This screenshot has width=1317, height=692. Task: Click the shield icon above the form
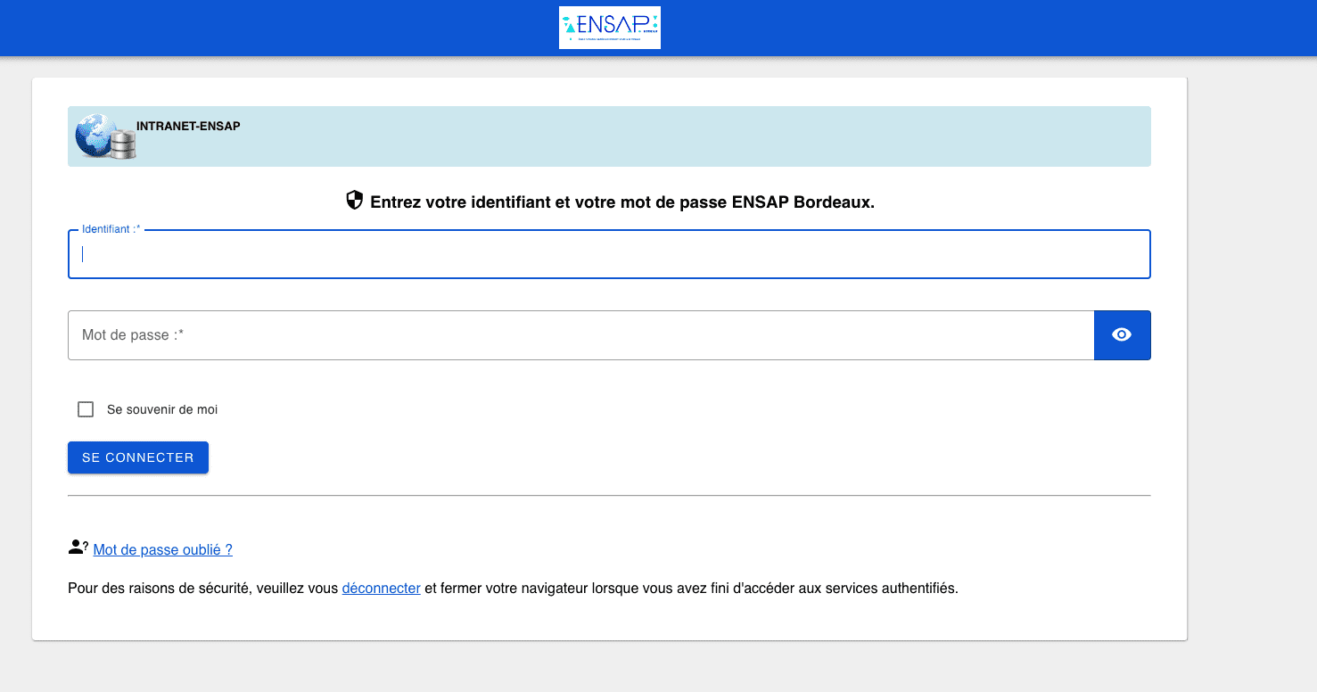click(x=355, y=201)
